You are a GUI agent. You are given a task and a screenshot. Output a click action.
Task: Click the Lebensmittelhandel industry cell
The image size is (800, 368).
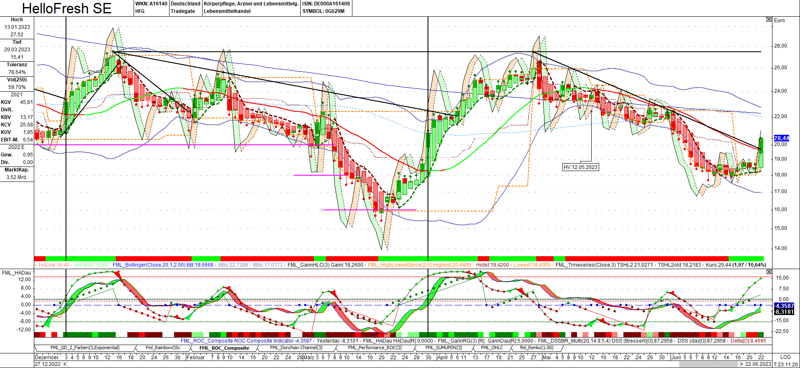227,11
